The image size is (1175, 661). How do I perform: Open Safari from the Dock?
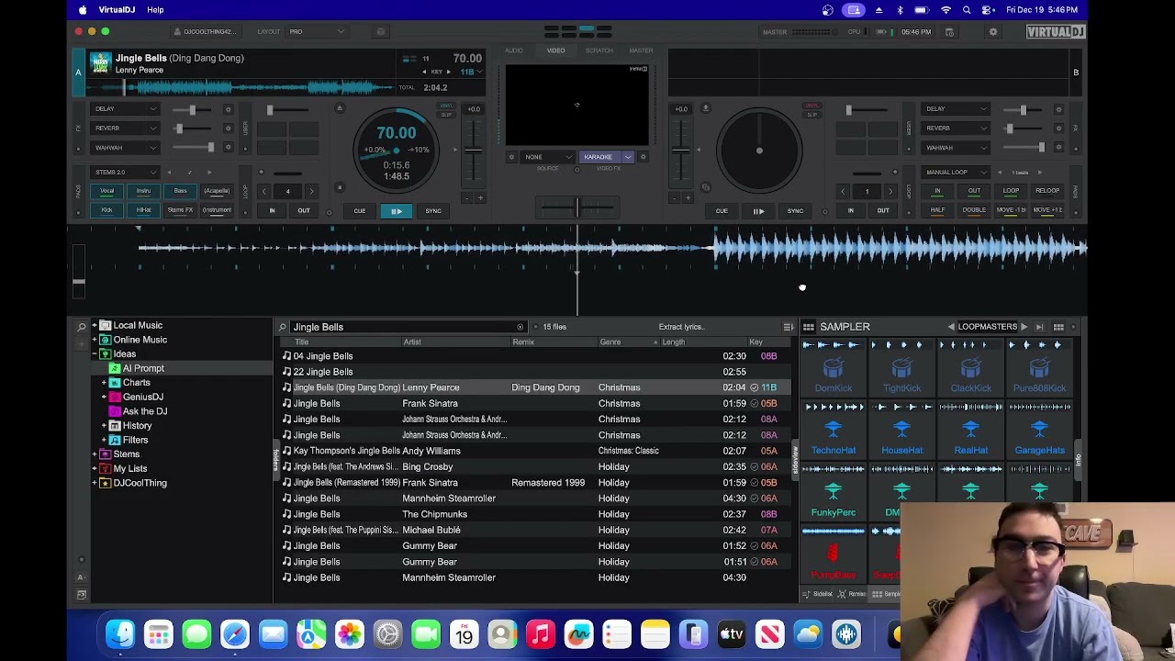235,633
